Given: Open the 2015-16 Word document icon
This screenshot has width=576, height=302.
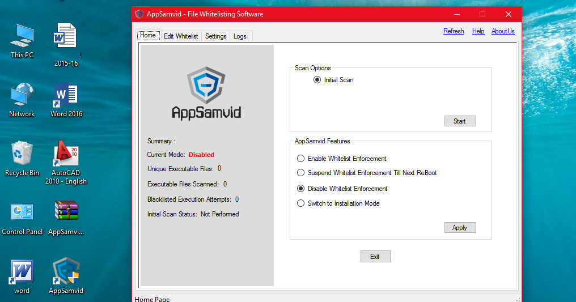Looking at the screenshot, I should pos(66,45).
